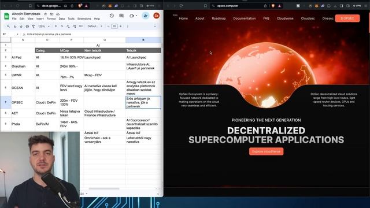The height and width of the screenshot is (208, 370).
Task: Decrease decimal places
Action: pyautogui.click(x=68, y=26)
